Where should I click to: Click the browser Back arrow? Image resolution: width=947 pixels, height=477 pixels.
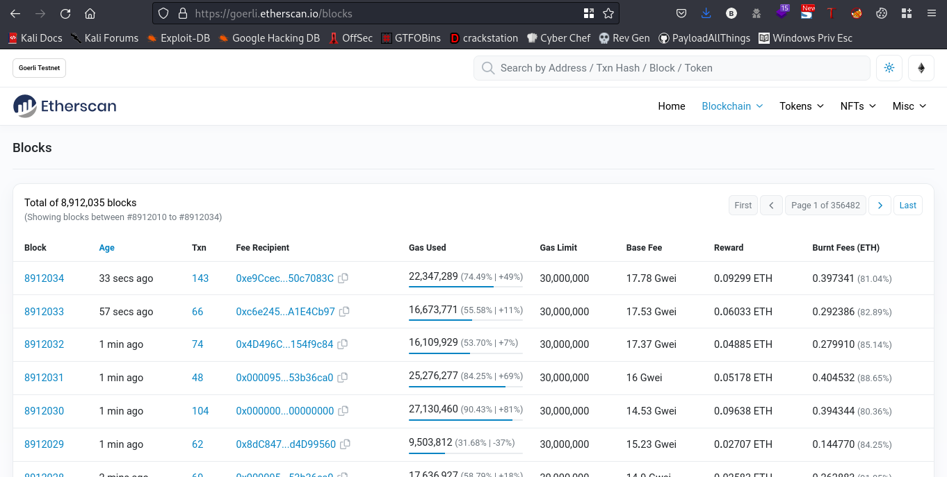click(15, 13)
